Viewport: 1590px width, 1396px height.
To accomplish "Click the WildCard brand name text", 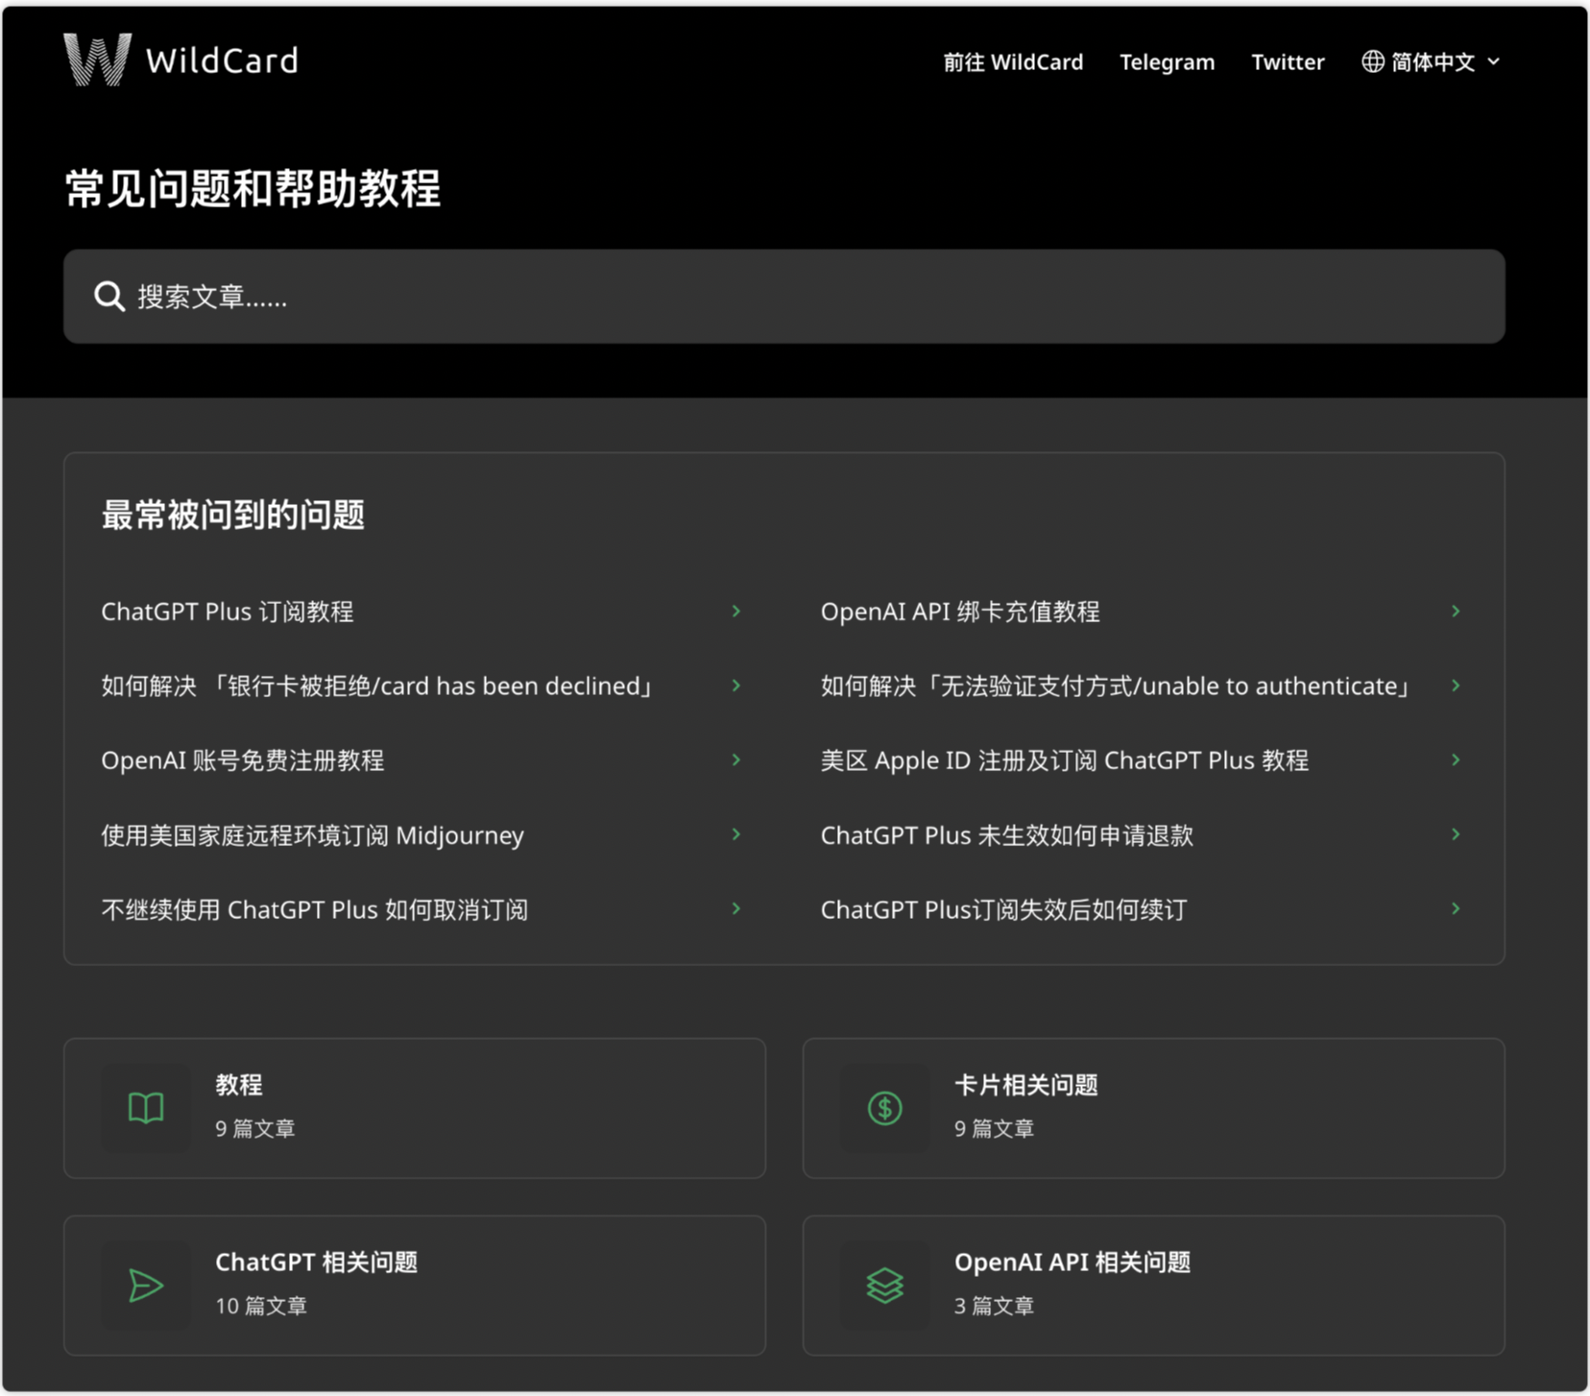I will pyautogui.click(x=222, y=60).
